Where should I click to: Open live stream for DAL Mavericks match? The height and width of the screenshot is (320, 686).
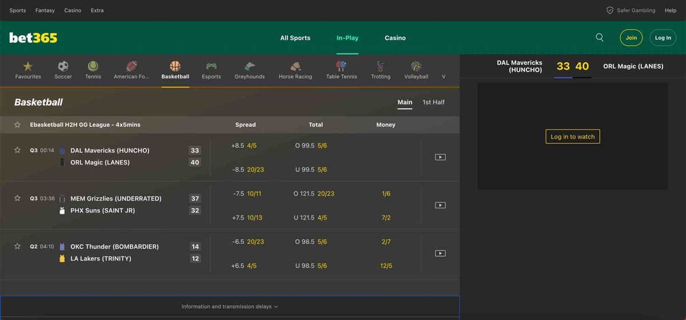click(440, 157)
